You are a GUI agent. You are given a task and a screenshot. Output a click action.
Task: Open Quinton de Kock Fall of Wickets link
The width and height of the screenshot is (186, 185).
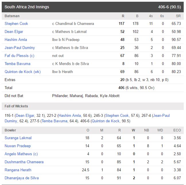(x=105, y=121)
